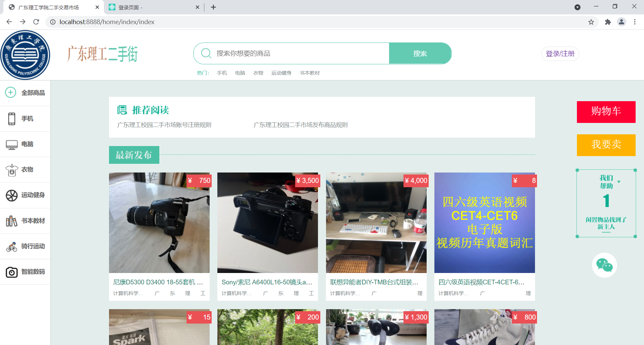
Task: Open the 全部商品 category
Action: point(33,93)
